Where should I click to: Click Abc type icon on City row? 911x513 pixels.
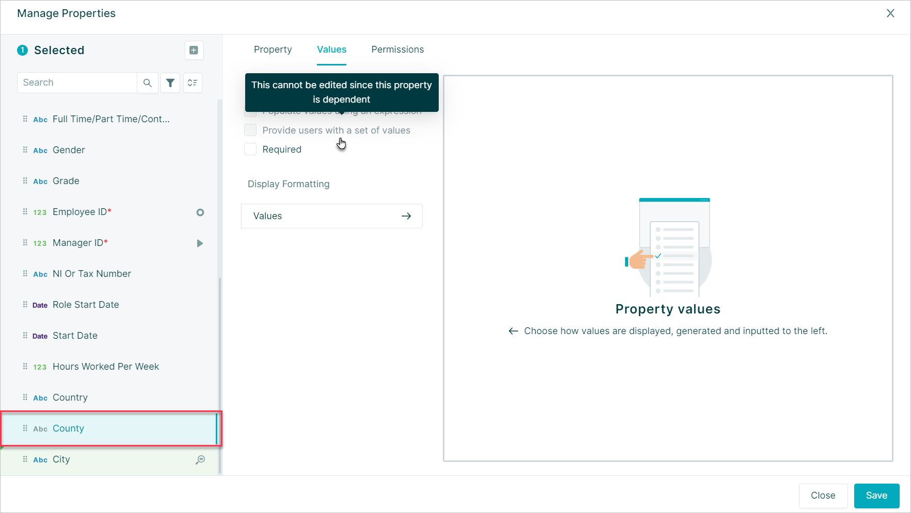click(40, 460)
